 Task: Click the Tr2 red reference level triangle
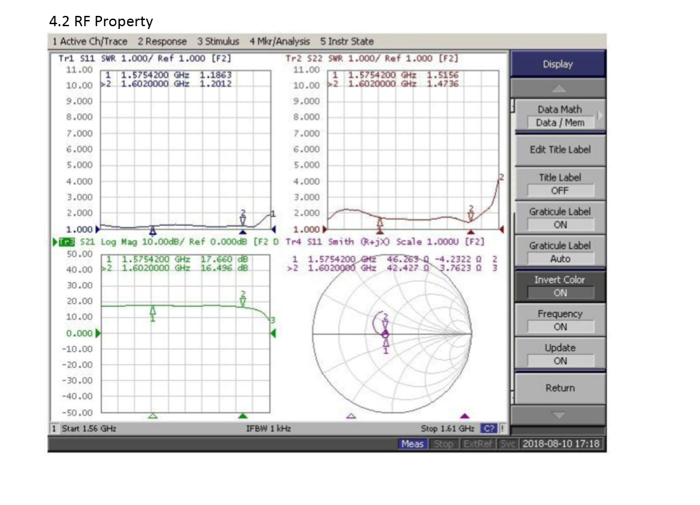pos(325,230)
